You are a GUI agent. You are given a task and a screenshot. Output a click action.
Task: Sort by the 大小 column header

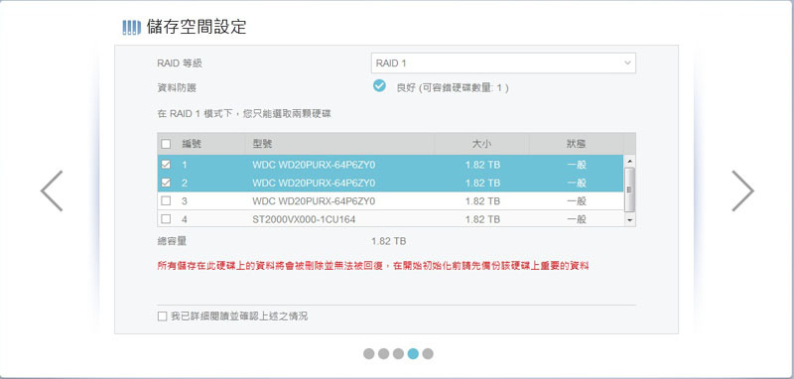(x=481, y=144)
